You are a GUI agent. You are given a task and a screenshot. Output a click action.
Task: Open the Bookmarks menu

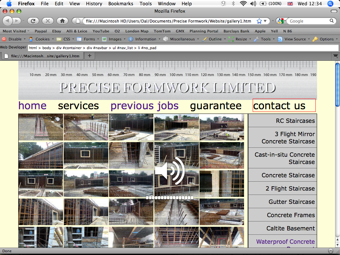click(121, 4)
